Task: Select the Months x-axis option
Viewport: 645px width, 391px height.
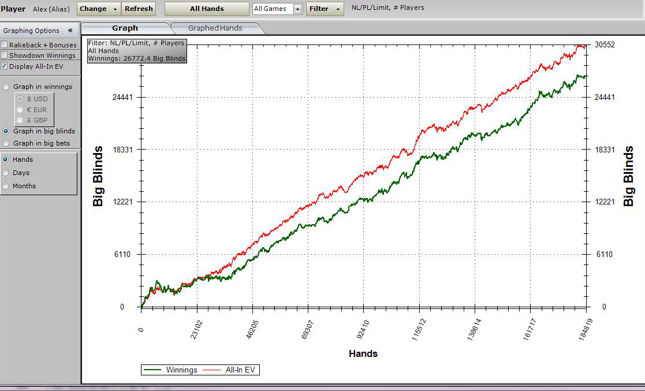Action: click(6, 186)
